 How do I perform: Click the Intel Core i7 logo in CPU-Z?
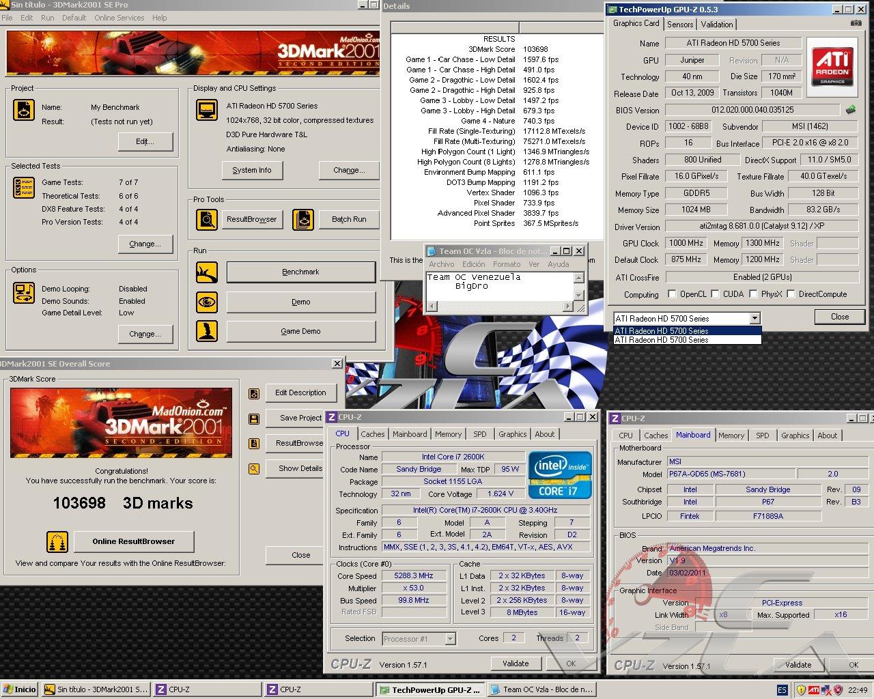(x=559, y=474)
